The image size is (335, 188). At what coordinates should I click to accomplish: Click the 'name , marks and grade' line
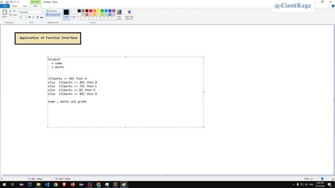[x=68, y=102]
